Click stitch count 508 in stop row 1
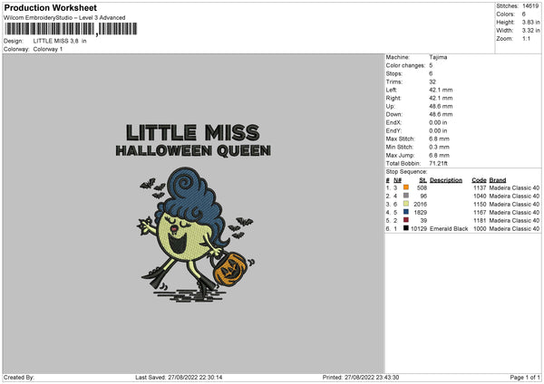This screenshot has height=384, width=544. click(x=422, y=187)
